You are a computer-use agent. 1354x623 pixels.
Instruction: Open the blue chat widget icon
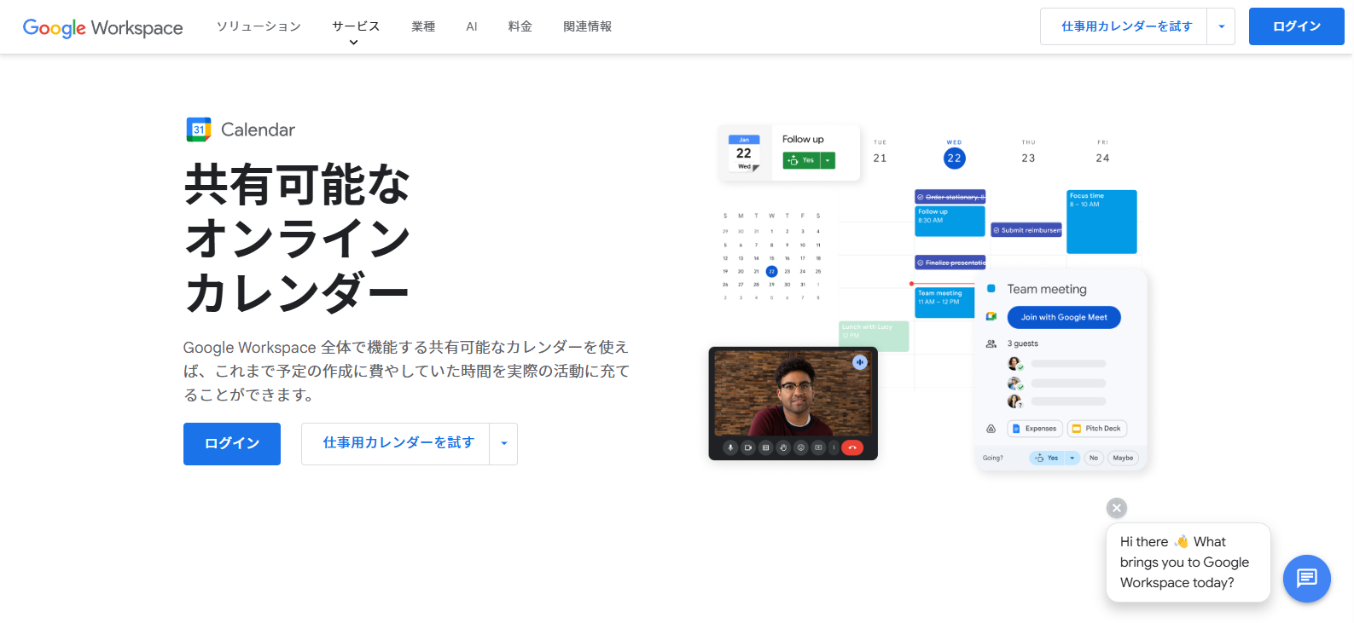1307,579
